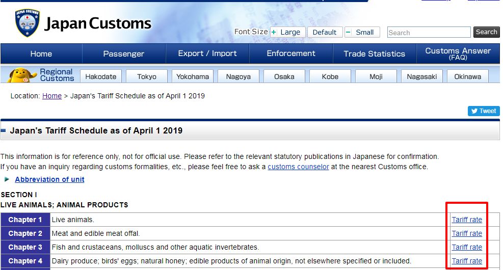
Task: Open Customs Answer (FAQ) section
Action: (x=458, y=53)
